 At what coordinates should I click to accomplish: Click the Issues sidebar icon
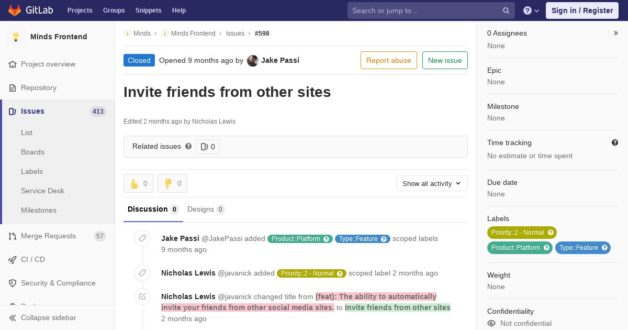click(x=13, y=112)
